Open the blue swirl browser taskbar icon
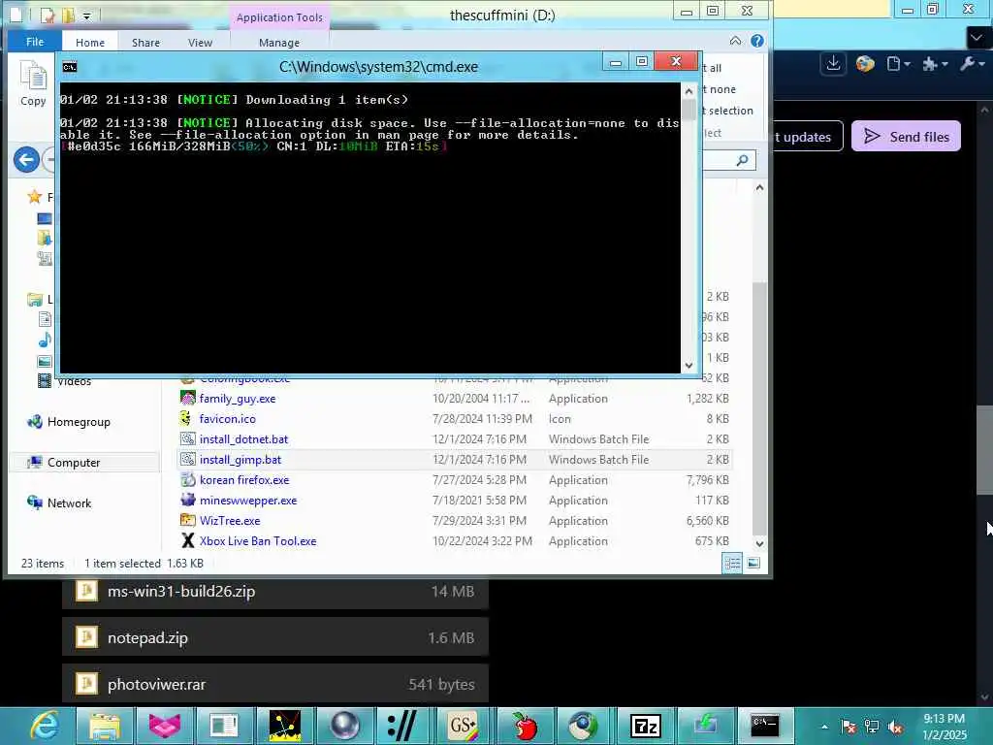 tap(583, 726)
